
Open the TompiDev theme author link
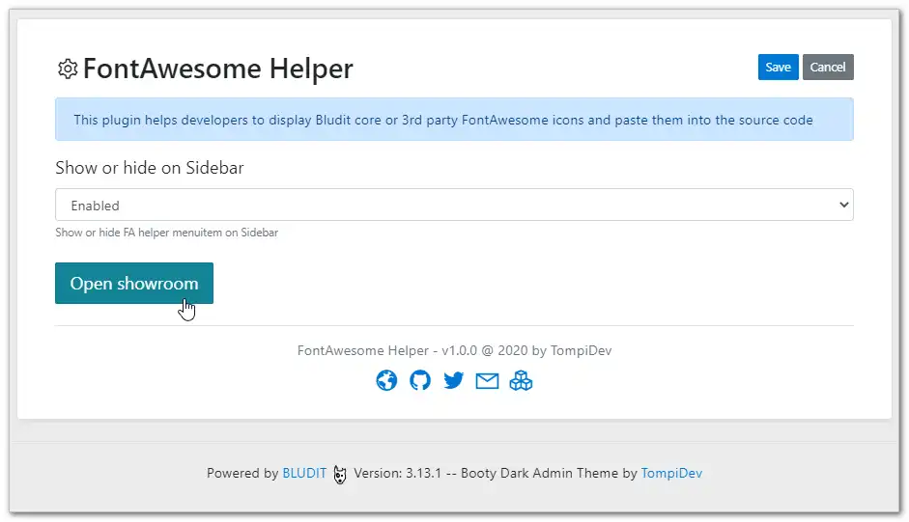[x=671, y=474]
